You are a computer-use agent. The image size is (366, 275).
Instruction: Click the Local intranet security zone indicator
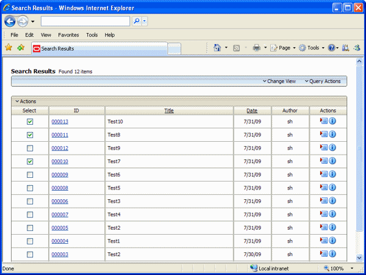point(270,268)
